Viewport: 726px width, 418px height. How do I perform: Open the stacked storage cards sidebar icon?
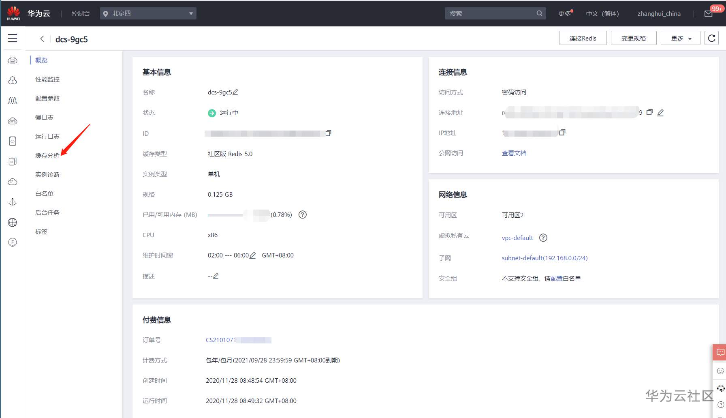click(x=13, y=161)
